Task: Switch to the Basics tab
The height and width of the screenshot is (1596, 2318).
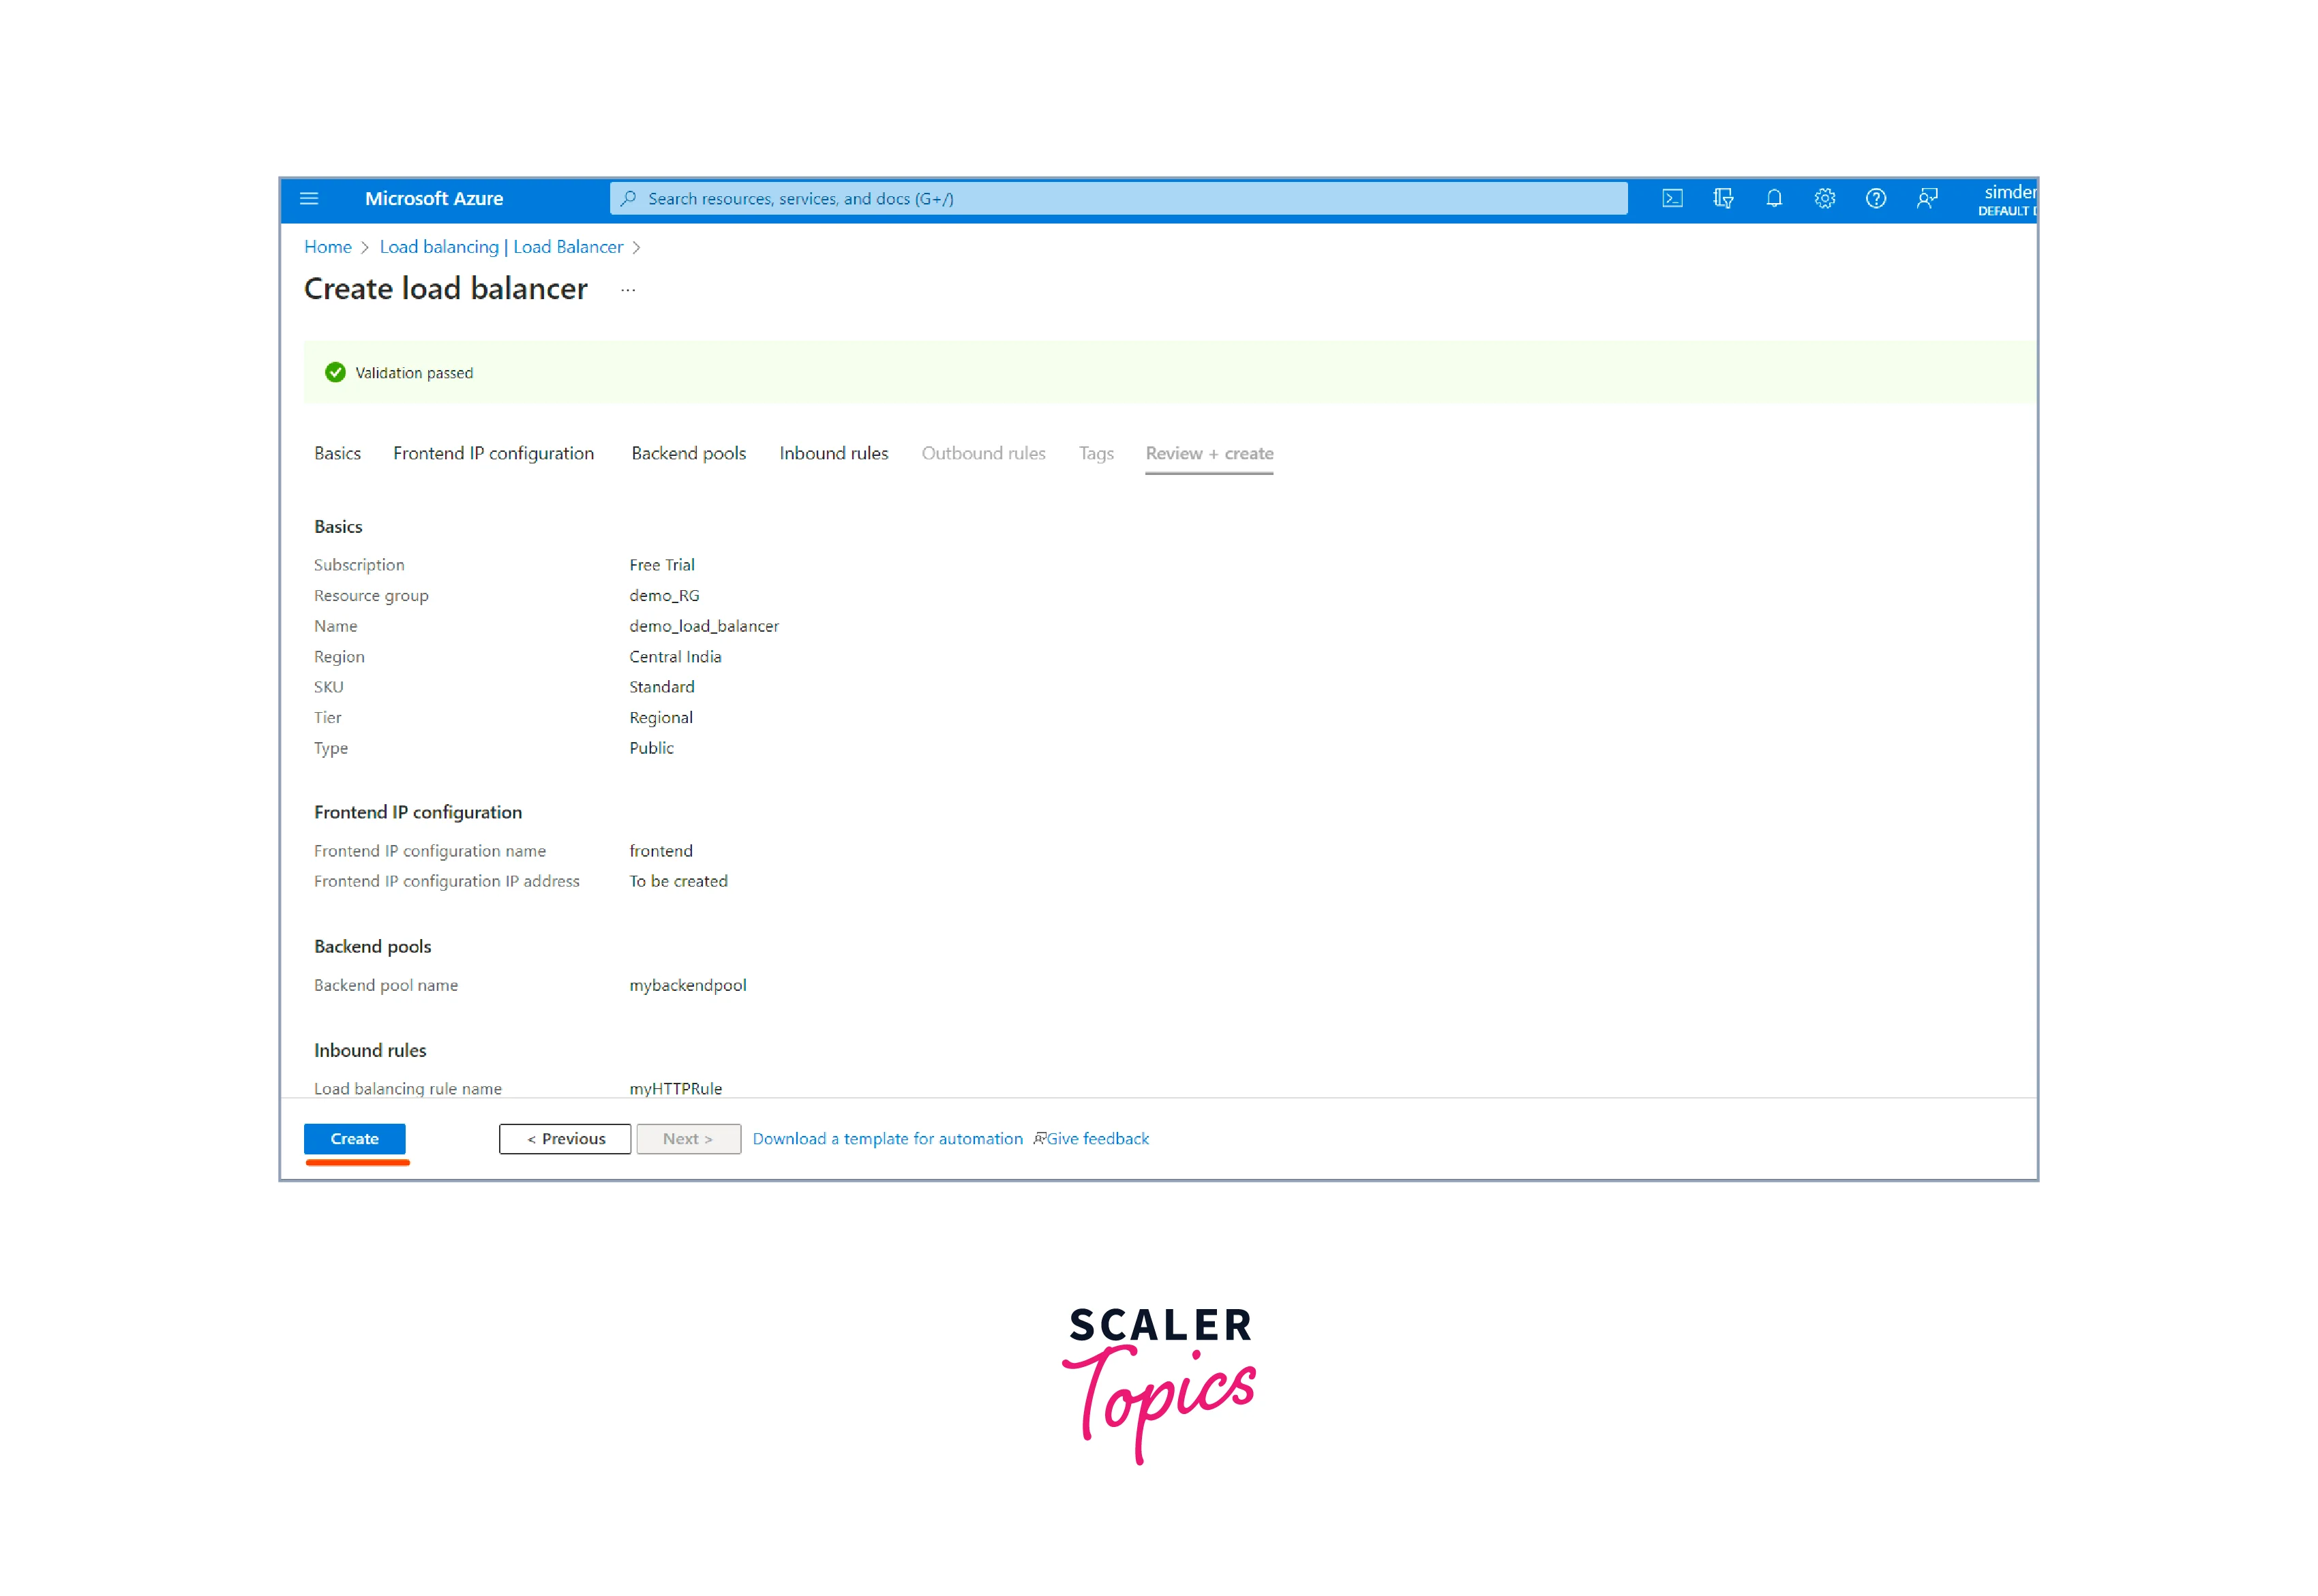Action: [x=337, y=453]
